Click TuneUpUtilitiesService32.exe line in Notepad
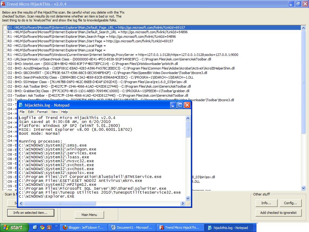Screen dimensions: 309x232 (100, 192)
